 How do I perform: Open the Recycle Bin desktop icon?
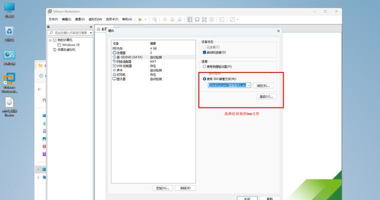pyautogui.click(x=9, y=34)
